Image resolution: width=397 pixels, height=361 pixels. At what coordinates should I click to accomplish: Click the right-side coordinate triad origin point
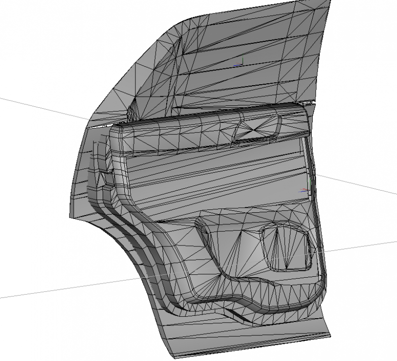click(x=309, y=191)
